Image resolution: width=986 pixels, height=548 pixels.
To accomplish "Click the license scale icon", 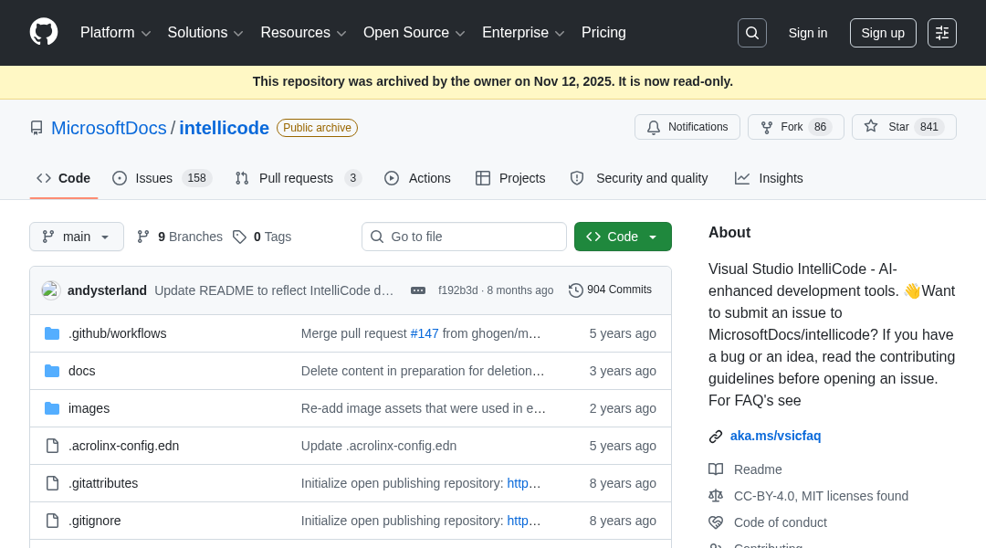I will pyautogui.click(x=716, y=496).
